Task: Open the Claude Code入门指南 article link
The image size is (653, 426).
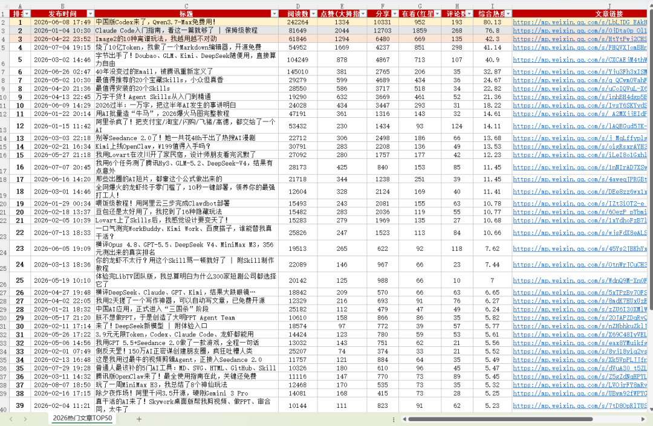Action: point(580,30)
